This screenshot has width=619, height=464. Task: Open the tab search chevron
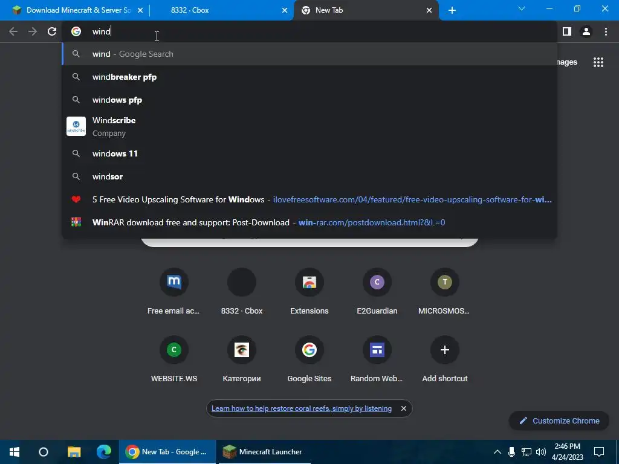tap(522, 8)
